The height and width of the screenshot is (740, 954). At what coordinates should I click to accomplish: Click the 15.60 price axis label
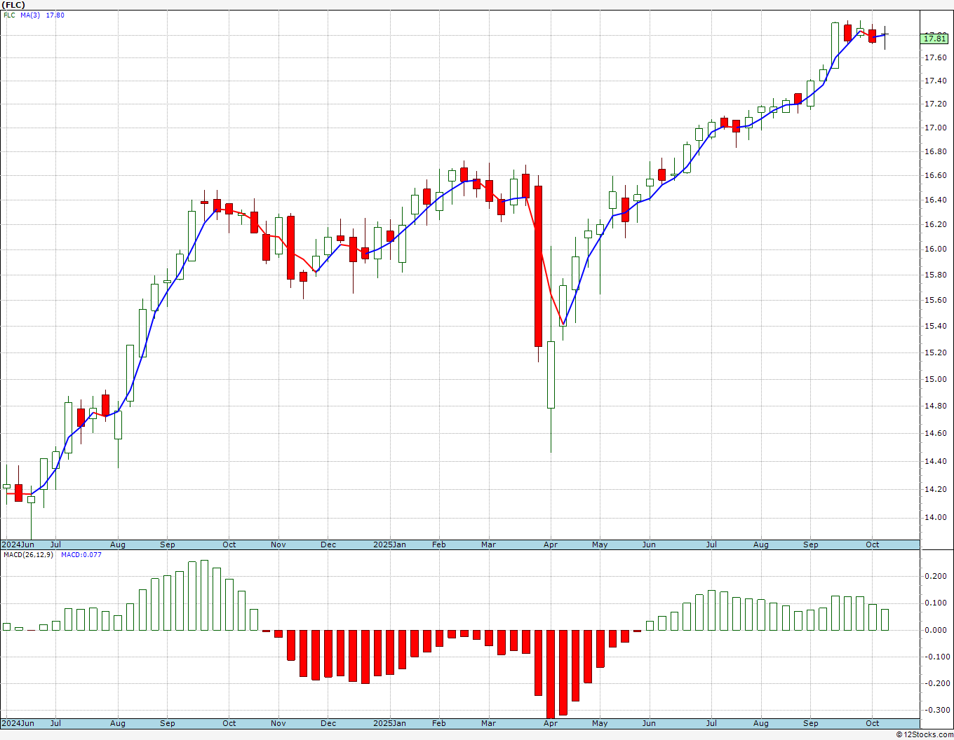coord(935,301)
